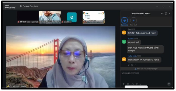Open text formatting options in chat composer
This screenshot has width=176, height=91.
click(123, 84)
